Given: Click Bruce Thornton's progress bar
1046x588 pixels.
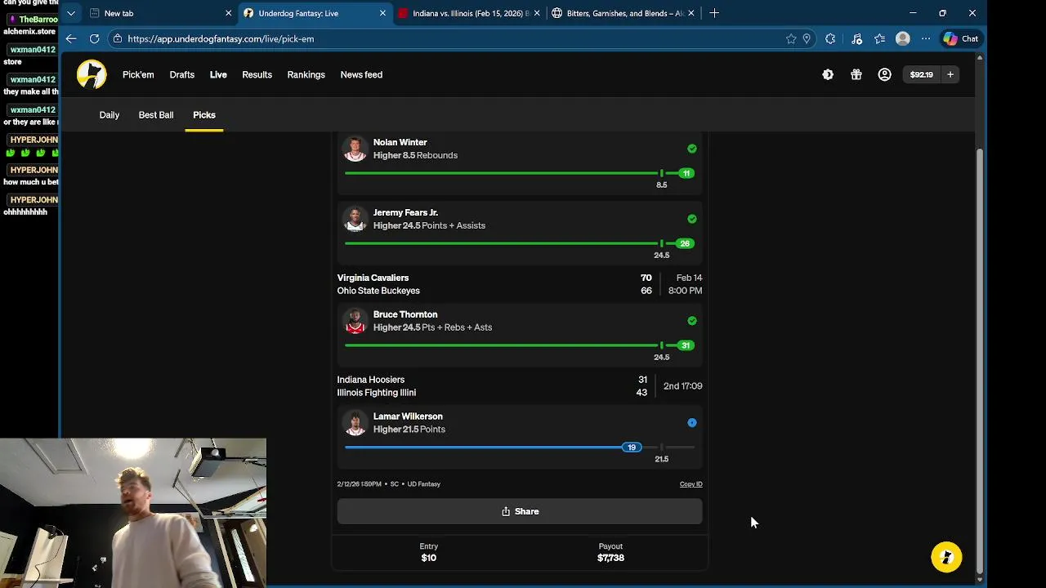Looking at the screenshot, I should tap(520, 345).
